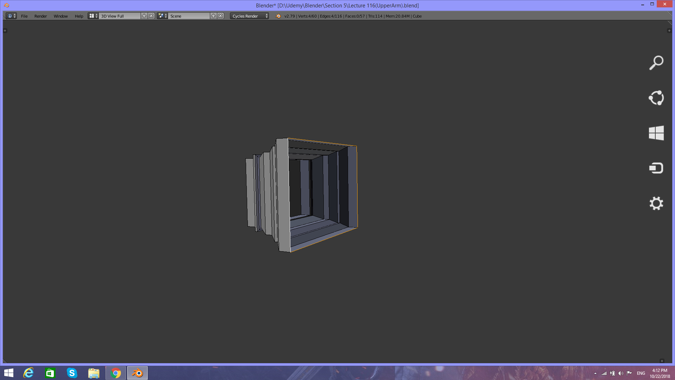
Task: Open the Window menu
Action: (x=60, y=16)
